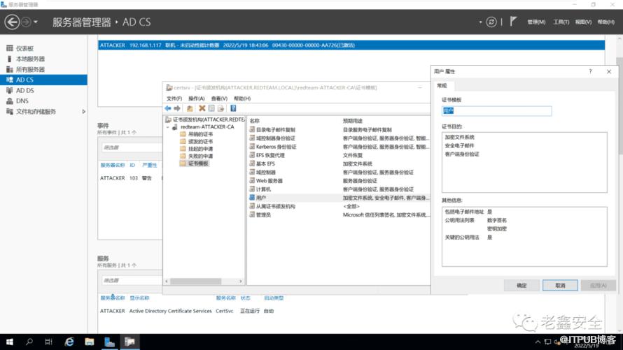This screenshot has height=350, width=623.
Task: Select 用户 template row
Action: [x=339, y=198]
